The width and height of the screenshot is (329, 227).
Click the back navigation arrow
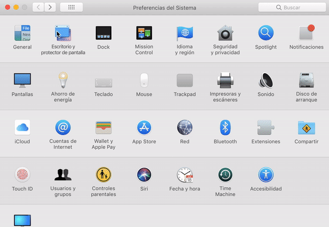pos(38,8)
